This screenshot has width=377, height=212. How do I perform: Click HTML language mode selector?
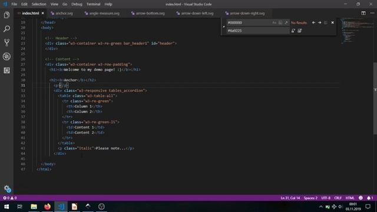tap(350, 198)
